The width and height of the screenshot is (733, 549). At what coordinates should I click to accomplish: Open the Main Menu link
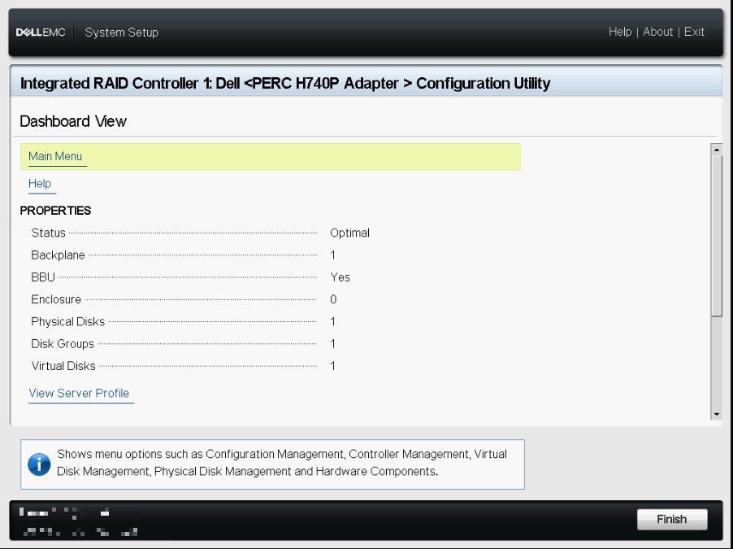tap(55, 156)
